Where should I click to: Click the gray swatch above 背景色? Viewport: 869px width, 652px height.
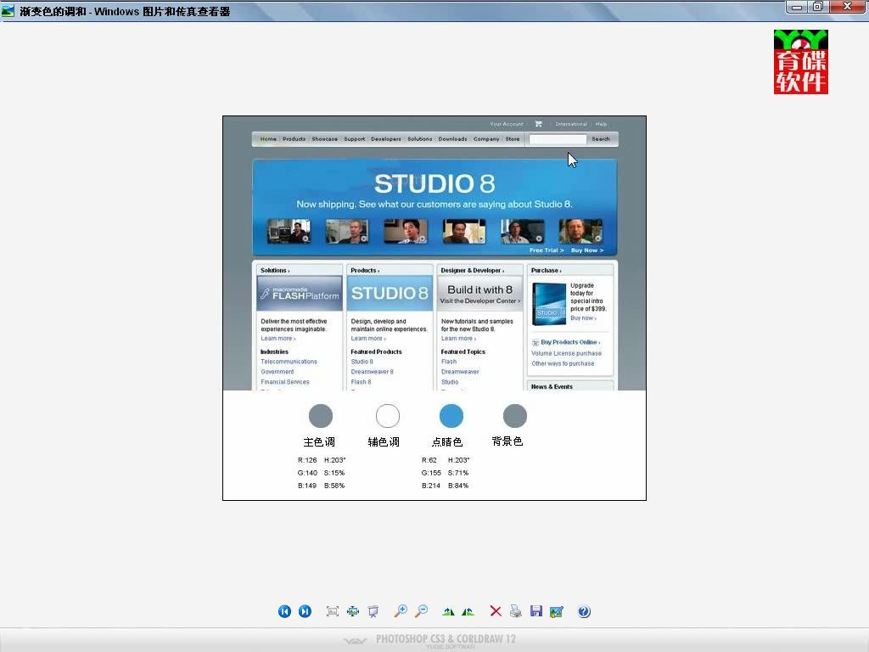[515, 416]
